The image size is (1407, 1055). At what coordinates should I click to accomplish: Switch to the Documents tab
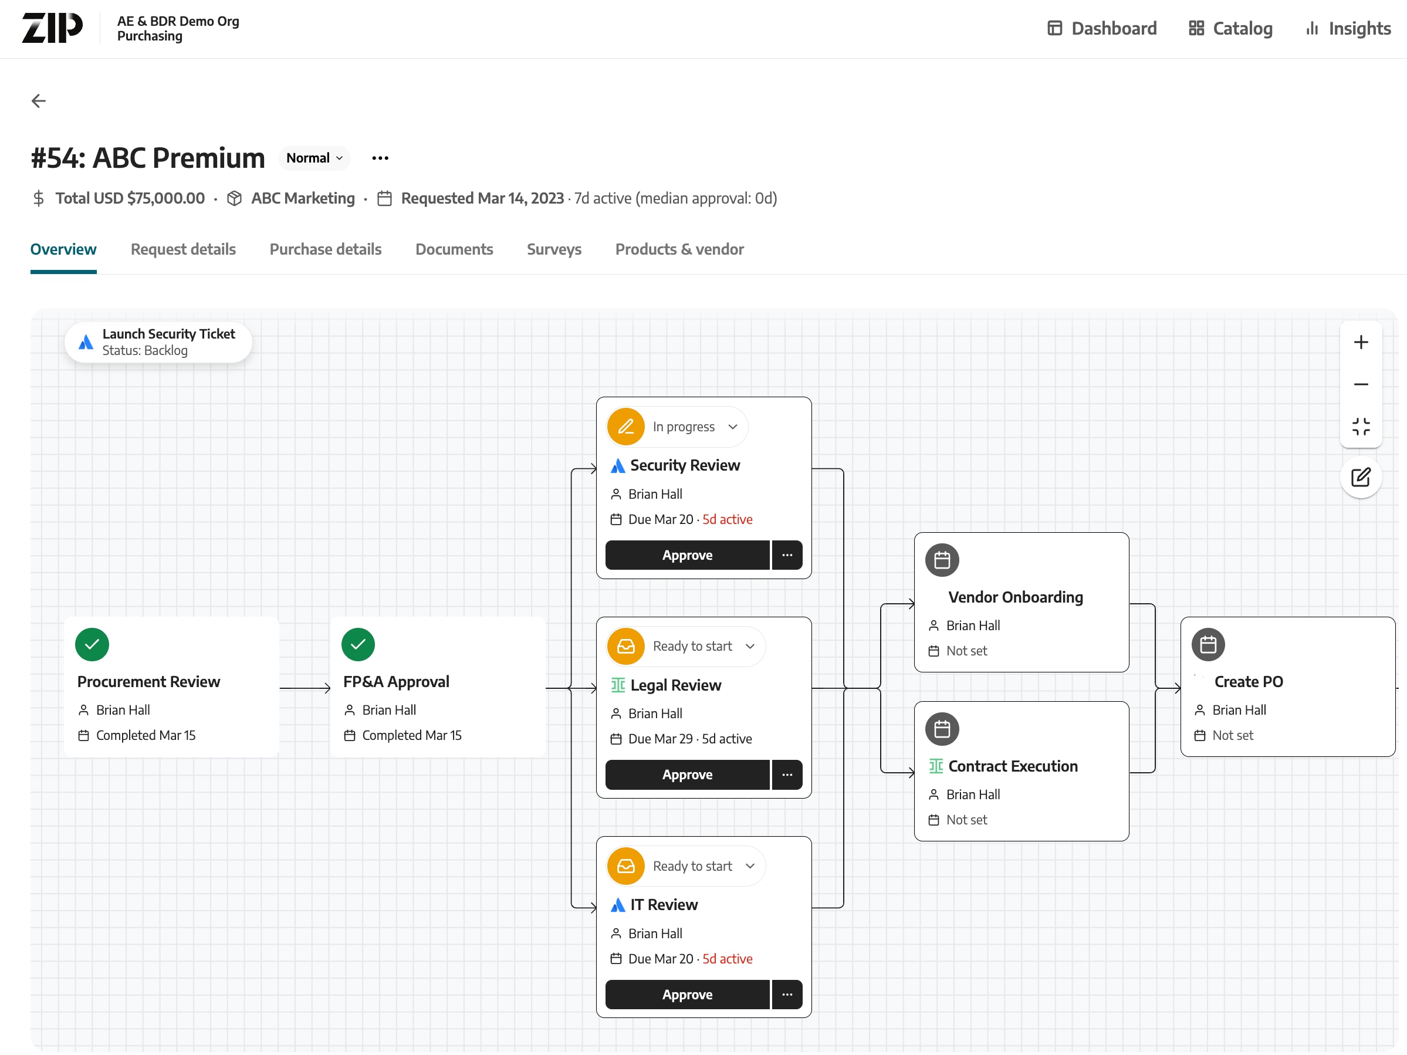454,249
